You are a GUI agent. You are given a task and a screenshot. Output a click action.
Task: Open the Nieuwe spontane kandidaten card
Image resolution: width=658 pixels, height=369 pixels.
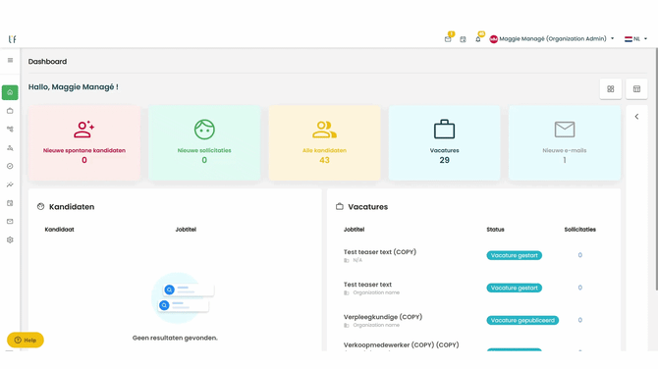click(84, 142)
